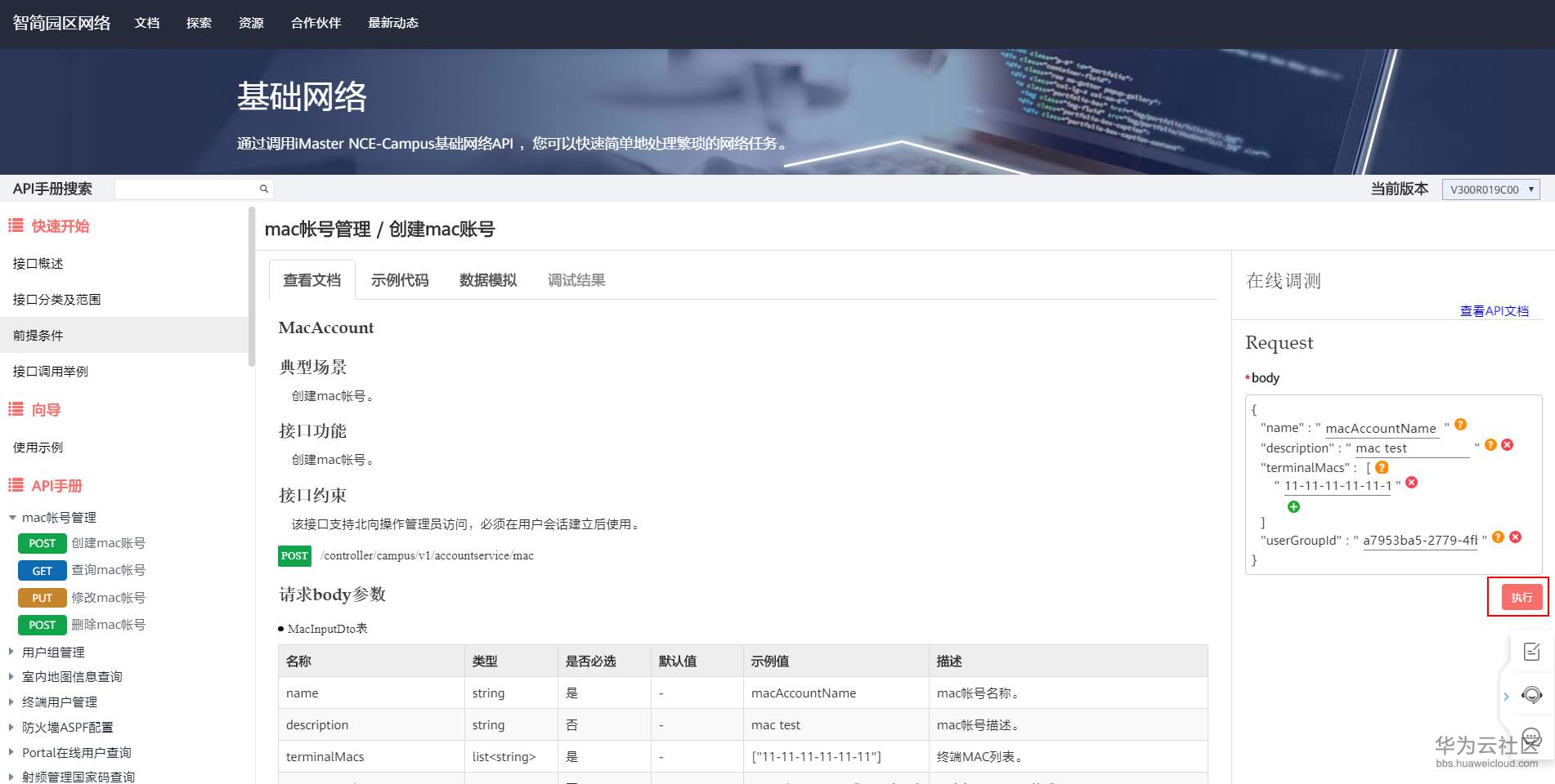This screenshot has width=1555, height=784.
Task: Open help icon for the userGroupId field
Action: (1498, 537)
